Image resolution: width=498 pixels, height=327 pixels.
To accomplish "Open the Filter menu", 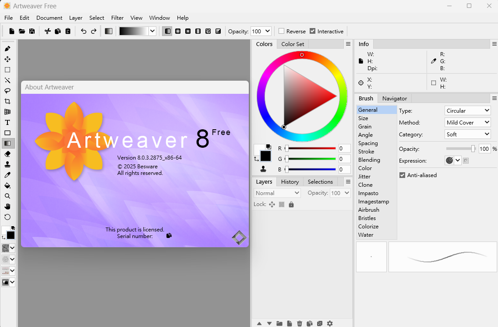I will pos(117,18).
